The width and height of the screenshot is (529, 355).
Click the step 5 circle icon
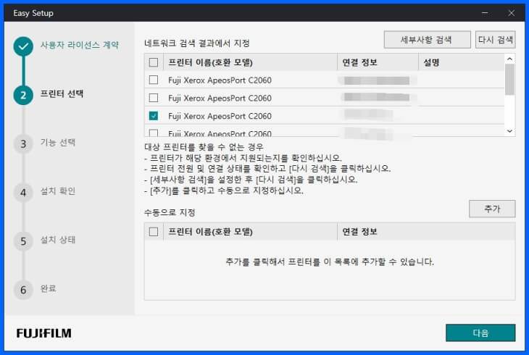pos(23,241)
